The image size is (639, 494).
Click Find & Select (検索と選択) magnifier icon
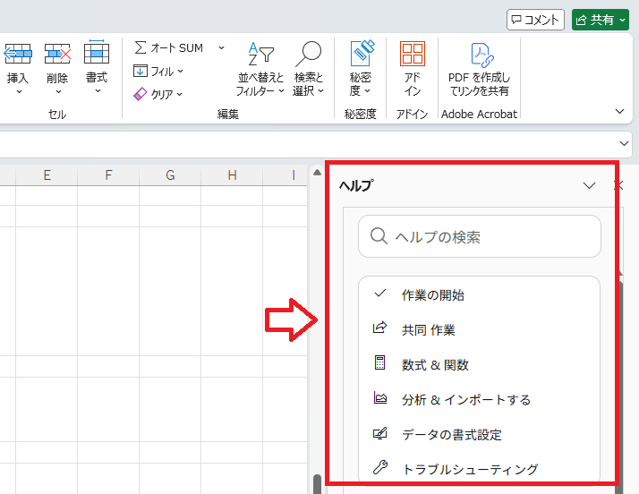(x=309, y=54)
